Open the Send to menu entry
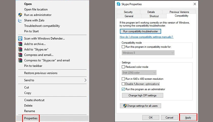This screenshot has height=122, width=213. tap(52, 80)
